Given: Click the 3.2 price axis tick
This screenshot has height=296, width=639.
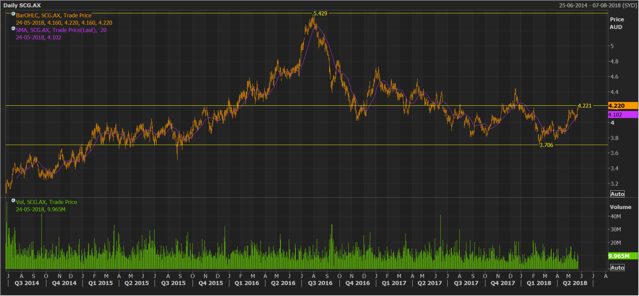Looking at the screenshot, I should [x=614, y=184].
